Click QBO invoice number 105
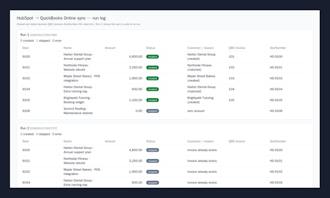This screenshot has width=330, height=198. tap(231, 100)
